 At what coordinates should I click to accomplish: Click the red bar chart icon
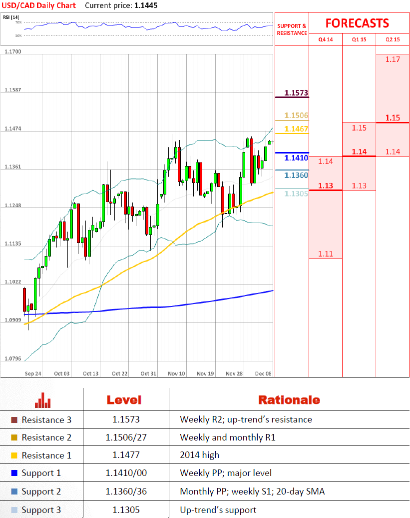click(42, 400)
